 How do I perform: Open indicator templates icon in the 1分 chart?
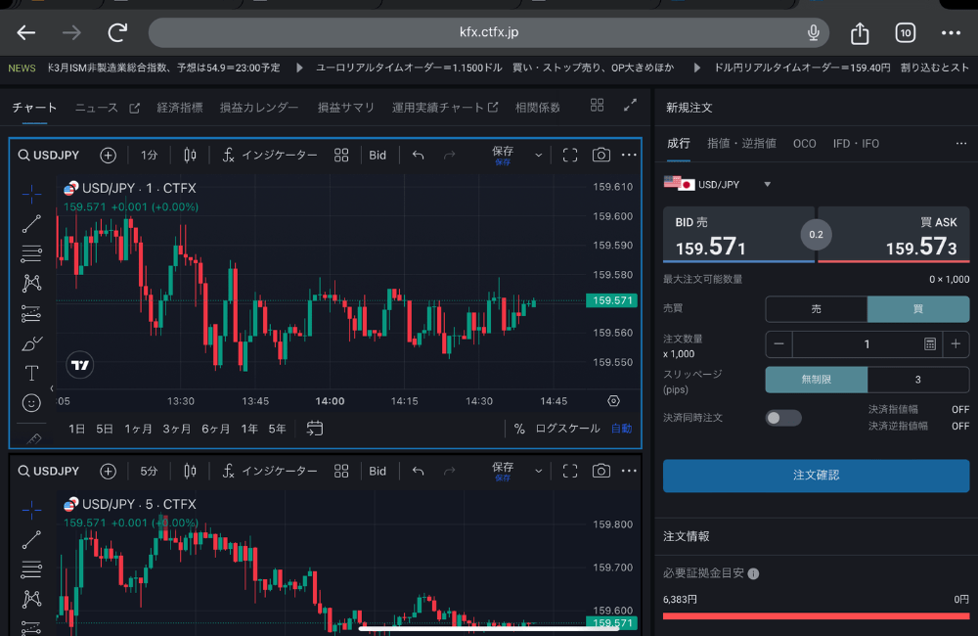click(341, 155)
